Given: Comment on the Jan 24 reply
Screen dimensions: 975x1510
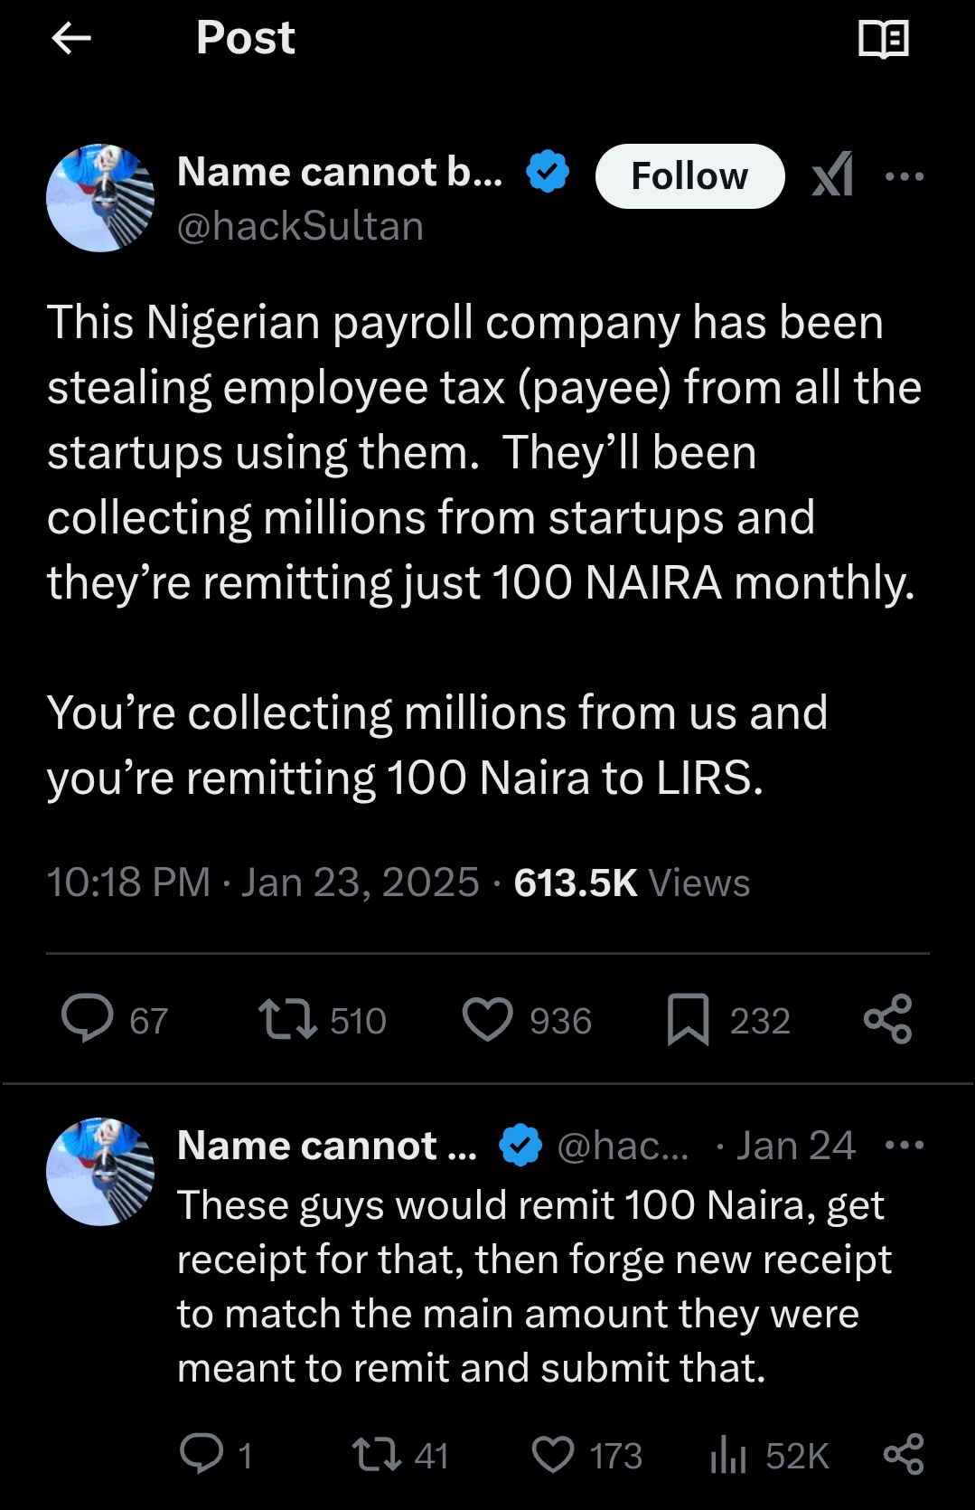Looking at the screenshot, I should click(202, 1455).
